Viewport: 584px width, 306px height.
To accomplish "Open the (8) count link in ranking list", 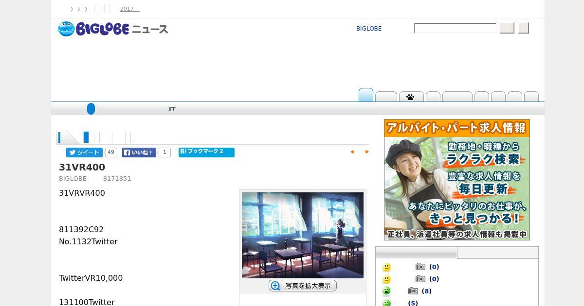I will [x=427, y=291].
